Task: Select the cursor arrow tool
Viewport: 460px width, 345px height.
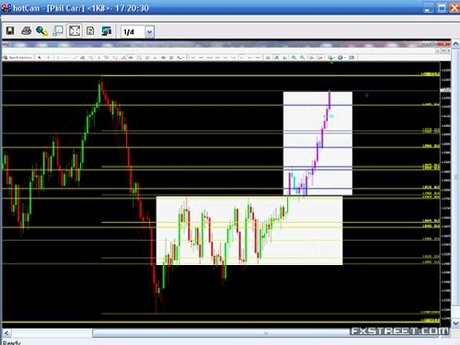Action: (39, 57)
